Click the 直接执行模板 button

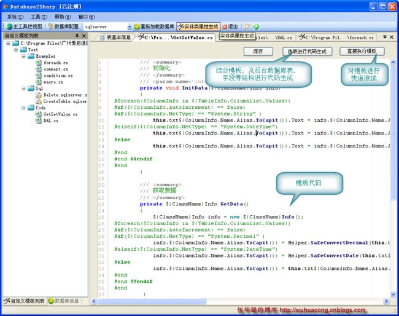(x=362, y=51)
